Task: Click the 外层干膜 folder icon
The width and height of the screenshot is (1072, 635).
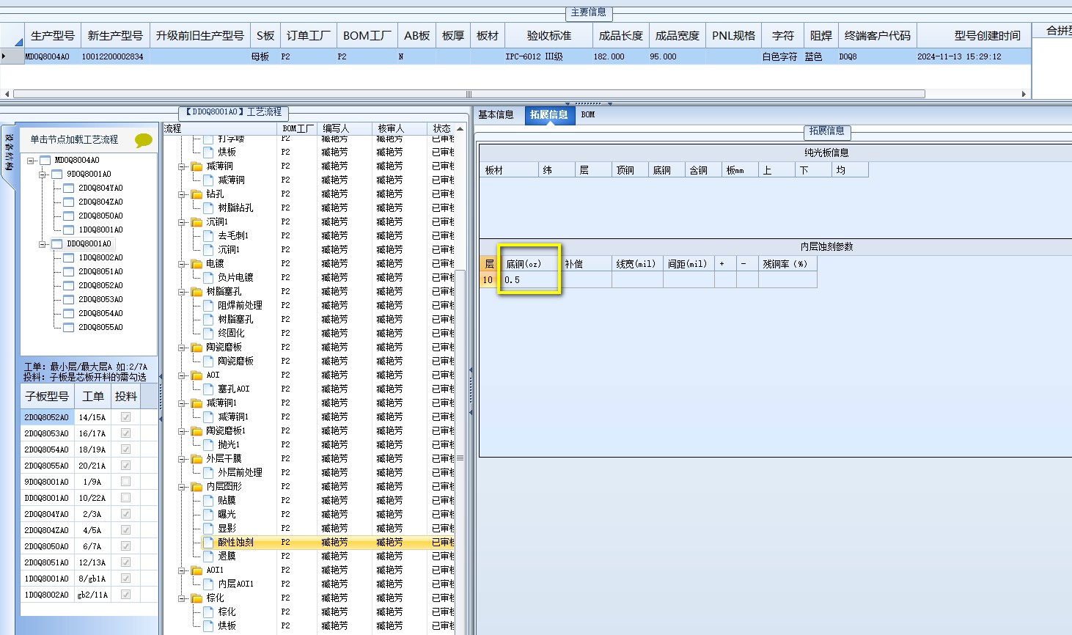Action: 197,459
